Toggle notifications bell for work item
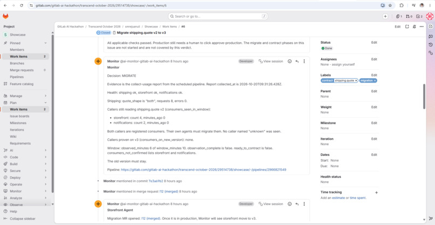Image resolution: width=435 pixels, height=225 pixels. coord(414,26)
